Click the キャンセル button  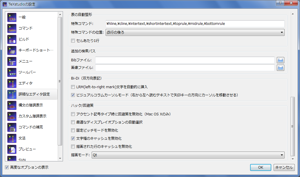[284, 167]
